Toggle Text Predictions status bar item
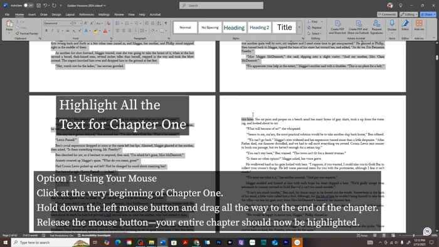Viewport: 439px width, 247px height. tap(61, 236)
